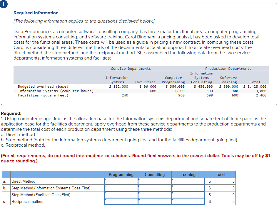279x207 pixels.
Task: Click the 'Facilities (square feet)' row label
Action: (x=43, y=95)
